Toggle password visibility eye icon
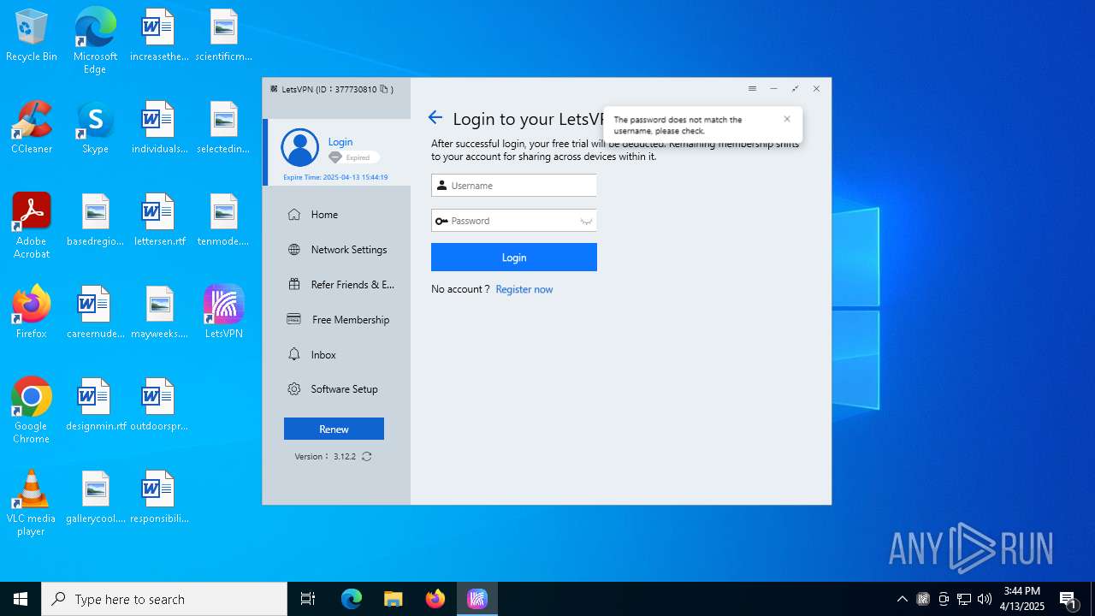 (x=586, y=221)
